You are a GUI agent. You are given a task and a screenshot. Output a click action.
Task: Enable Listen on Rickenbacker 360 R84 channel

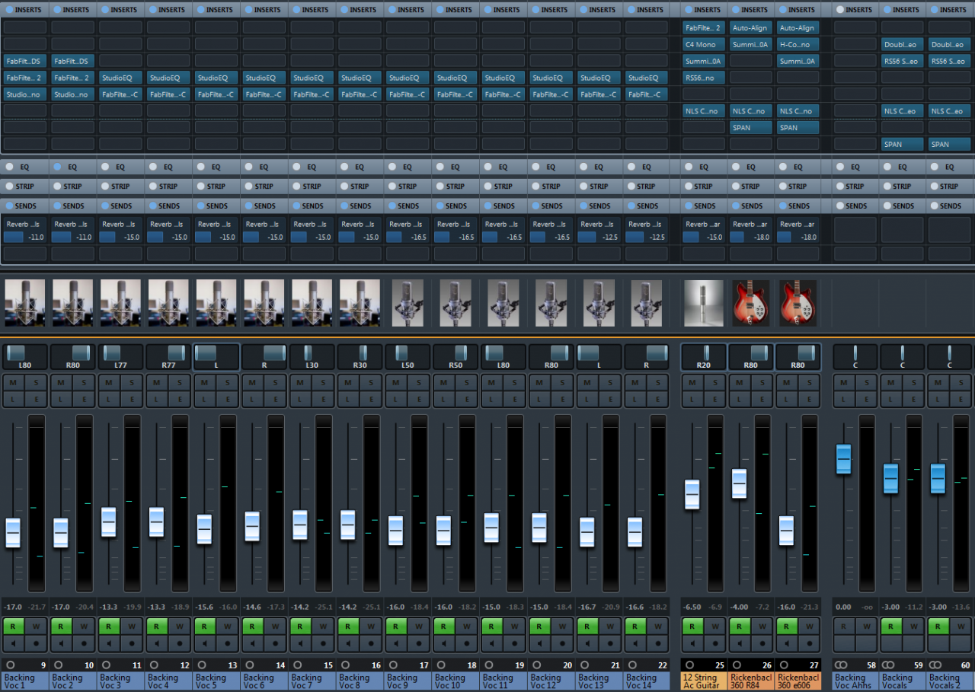click(740, 398)
